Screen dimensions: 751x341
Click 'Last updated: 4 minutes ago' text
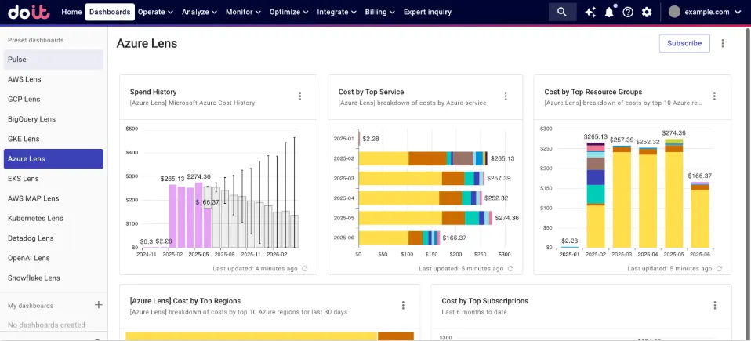click(256, 269)
